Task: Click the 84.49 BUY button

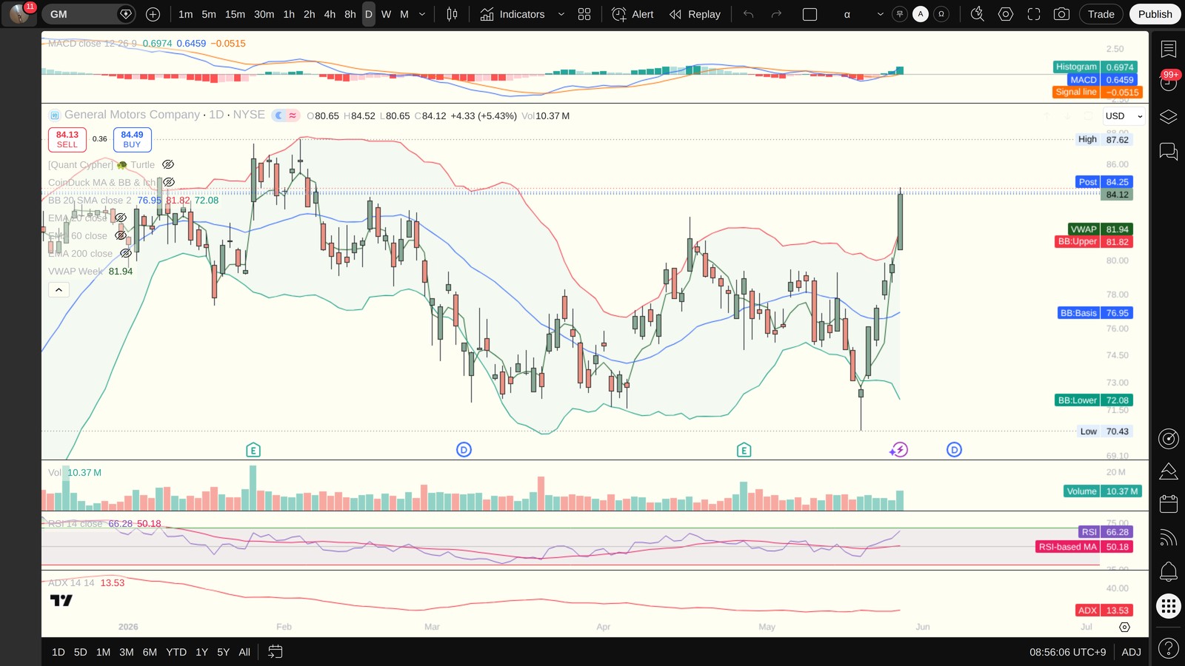Action: 133,139
